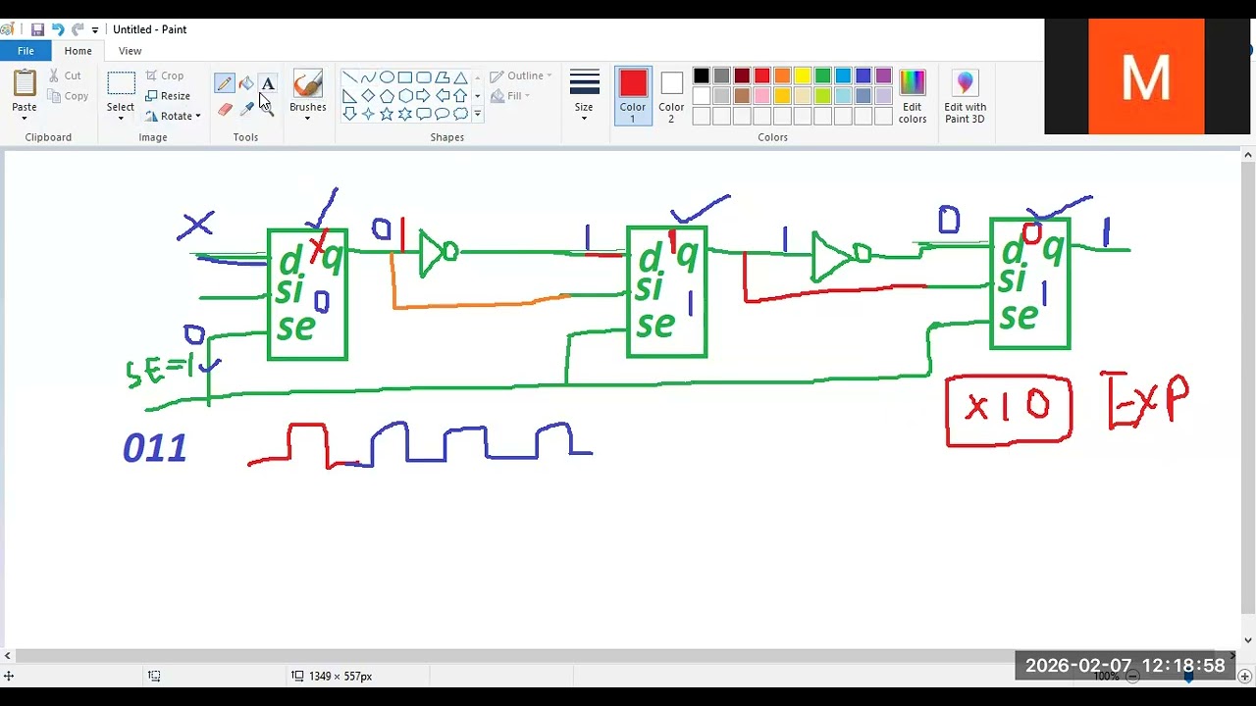Choose the Polygon shape
1256x706 pixels.
point(443,77)
